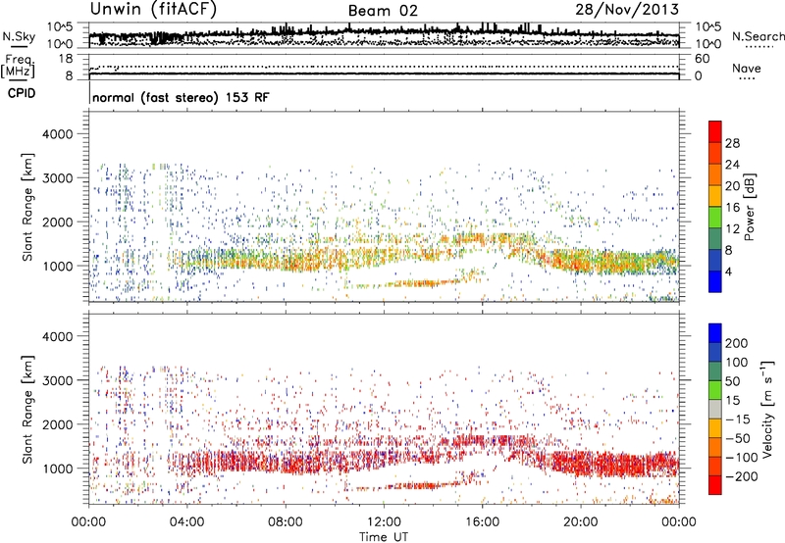
Task: Click the '12:00' time tick label
Action: point(384,522)
